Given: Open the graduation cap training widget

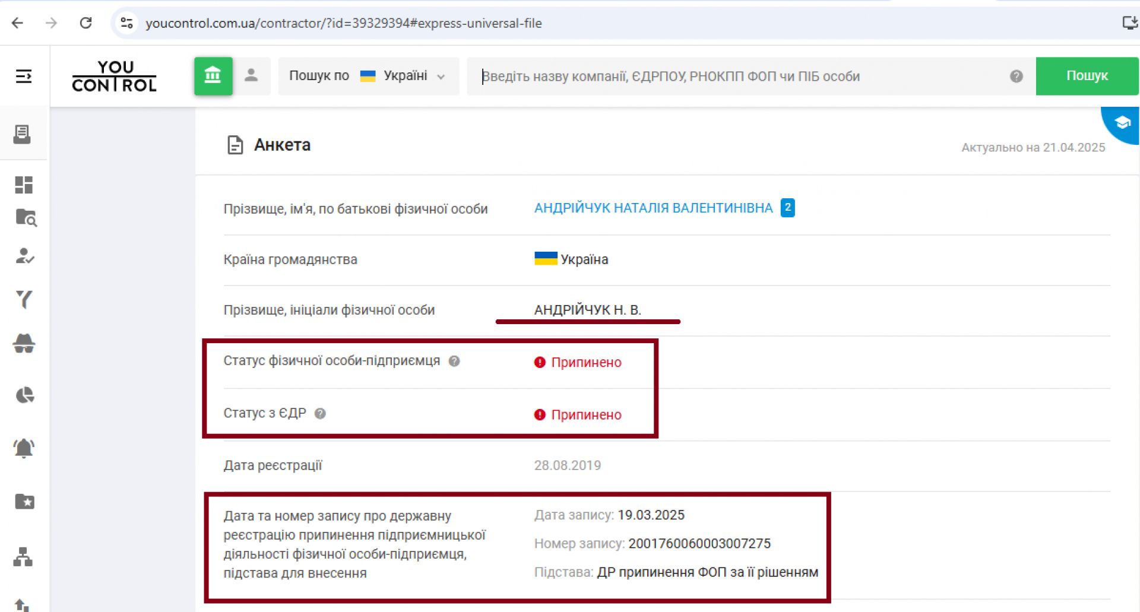Looking at the screenshot, I should click(1122, 123).
